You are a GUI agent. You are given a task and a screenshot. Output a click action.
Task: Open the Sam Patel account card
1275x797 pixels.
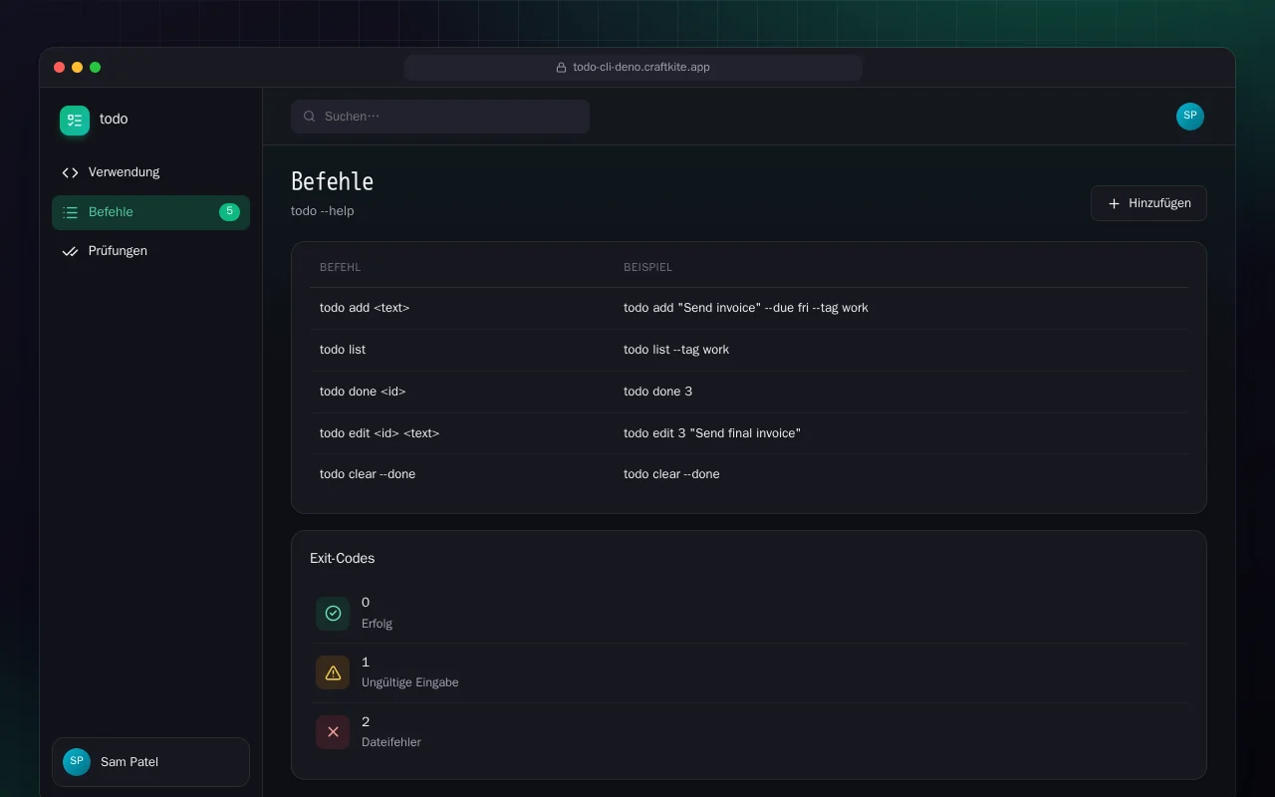click(x=150, y=762)
